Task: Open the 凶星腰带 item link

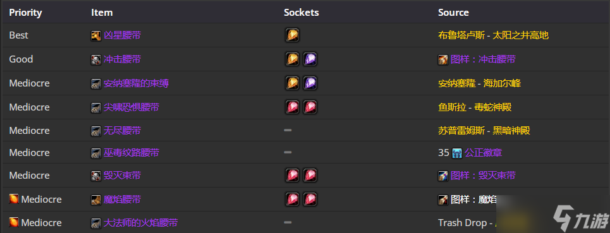Action: coord(122,36)
